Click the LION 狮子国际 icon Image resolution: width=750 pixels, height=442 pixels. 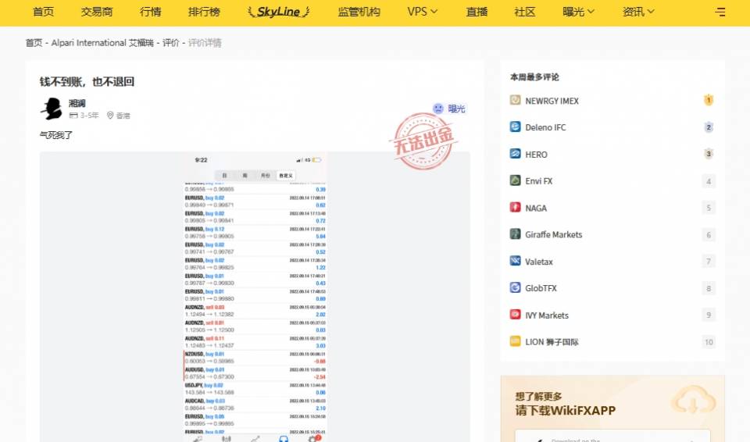(515, 341)
